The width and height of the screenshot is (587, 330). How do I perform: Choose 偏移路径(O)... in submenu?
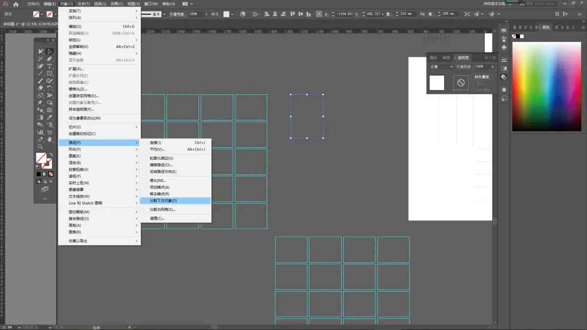176,165
